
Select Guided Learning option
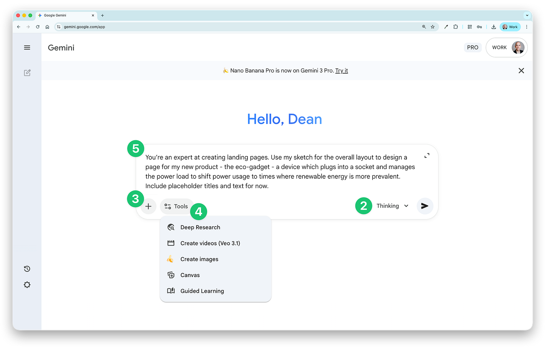point(216,291)
